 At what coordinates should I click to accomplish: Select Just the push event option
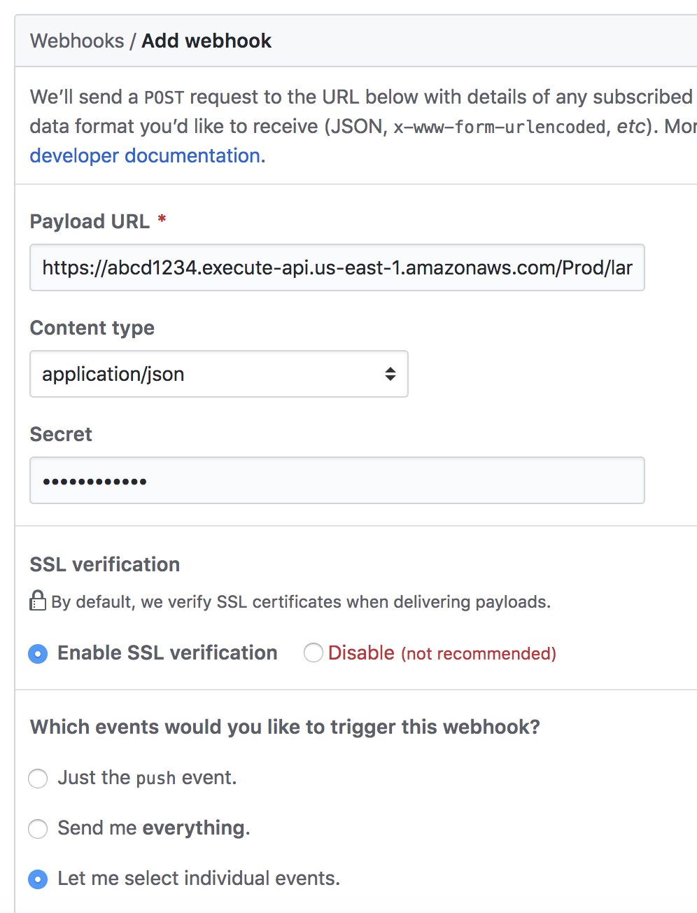[x=38, y=778]
